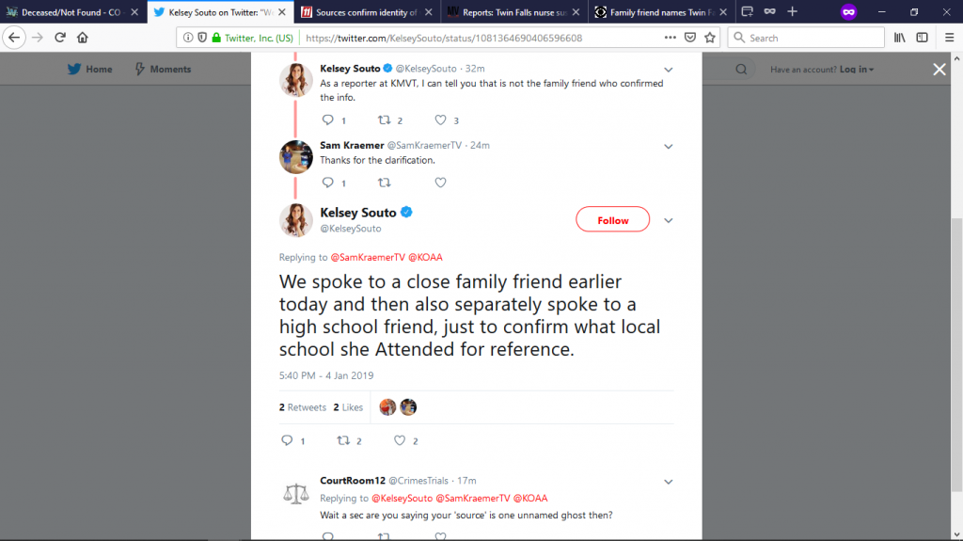
Task: Open Kelsey Souto's profile picture
Action: pyautogui.click(x=296, y=220)
